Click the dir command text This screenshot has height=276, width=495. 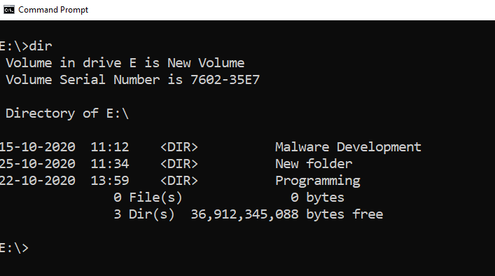[x=41, y=46]
